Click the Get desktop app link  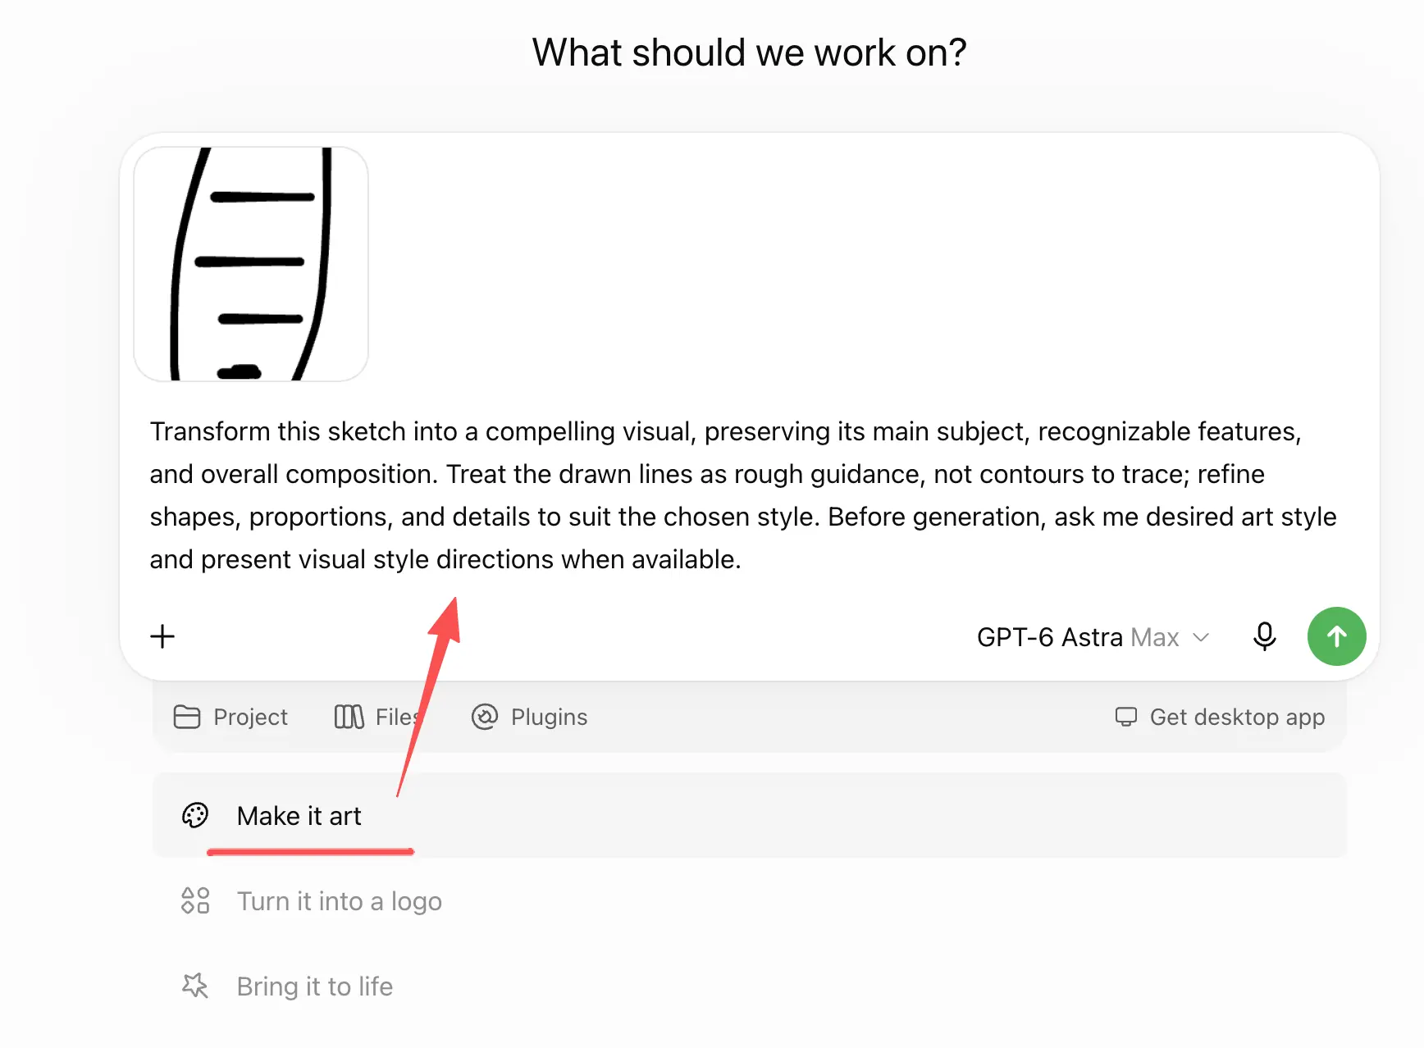point(1220,717)
